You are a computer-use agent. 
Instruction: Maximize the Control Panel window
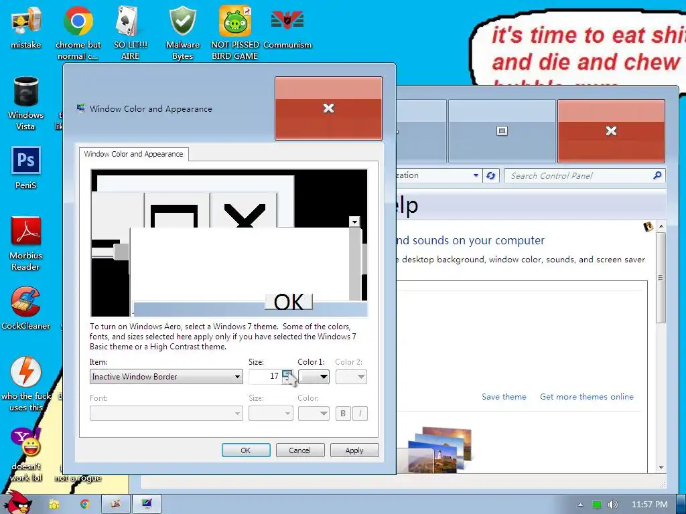(x=502, y=131)
